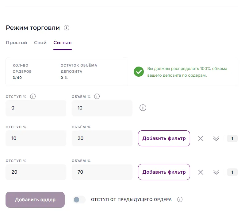
Task: Click info icon next to ОТСТУП ОТ ПРЕДЫДУЩЕГО ОРДЕРА
Action: coord(180,200)
